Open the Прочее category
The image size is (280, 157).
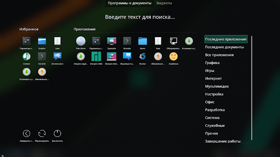click(x=212, y=133)
